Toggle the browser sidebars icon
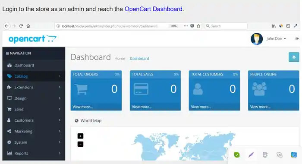Viewport: 302px width, 164px height. tap(288, 26)
